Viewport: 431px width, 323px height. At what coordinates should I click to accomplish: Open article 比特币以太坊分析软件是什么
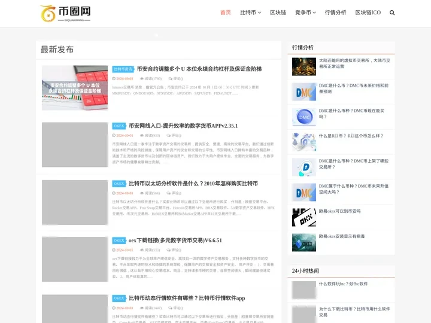point(193,184)
